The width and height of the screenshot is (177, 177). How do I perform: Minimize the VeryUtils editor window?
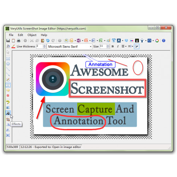(151, 28)
